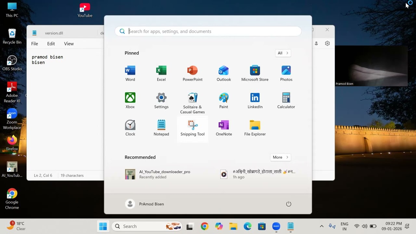Image resolution: width=416 pixels, height=234 pixels.
Task: Switch to Notepad on the taskbar
Action: tap(291, 226)
